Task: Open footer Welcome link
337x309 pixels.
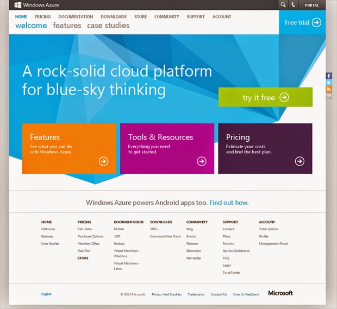Action: (48, 229)
